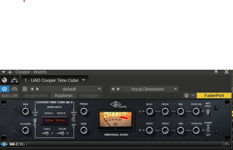Add a new insert with the plus icon
The height and width of the screenshot is (150, 233).
point(10,72)
